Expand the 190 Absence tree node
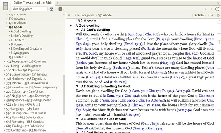The height and width of the screenshot is (133, 221). (7, 19)
